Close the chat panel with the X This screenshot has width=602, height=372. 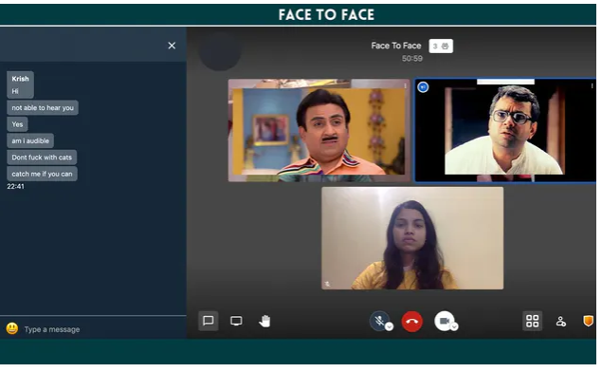pos(172,46)
